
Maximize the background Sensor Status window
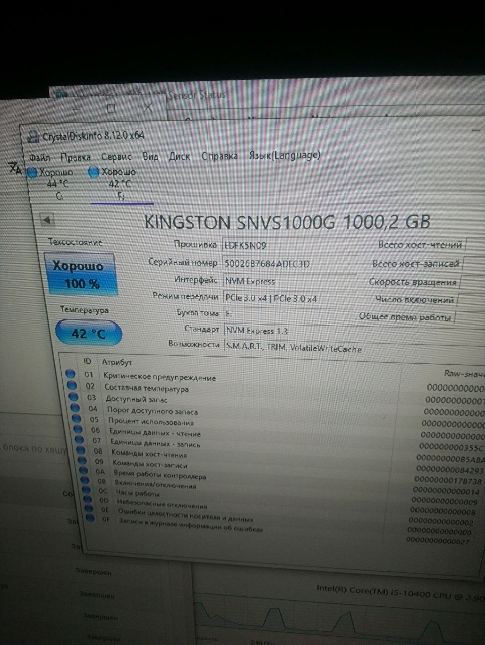[x=111, y=108]
